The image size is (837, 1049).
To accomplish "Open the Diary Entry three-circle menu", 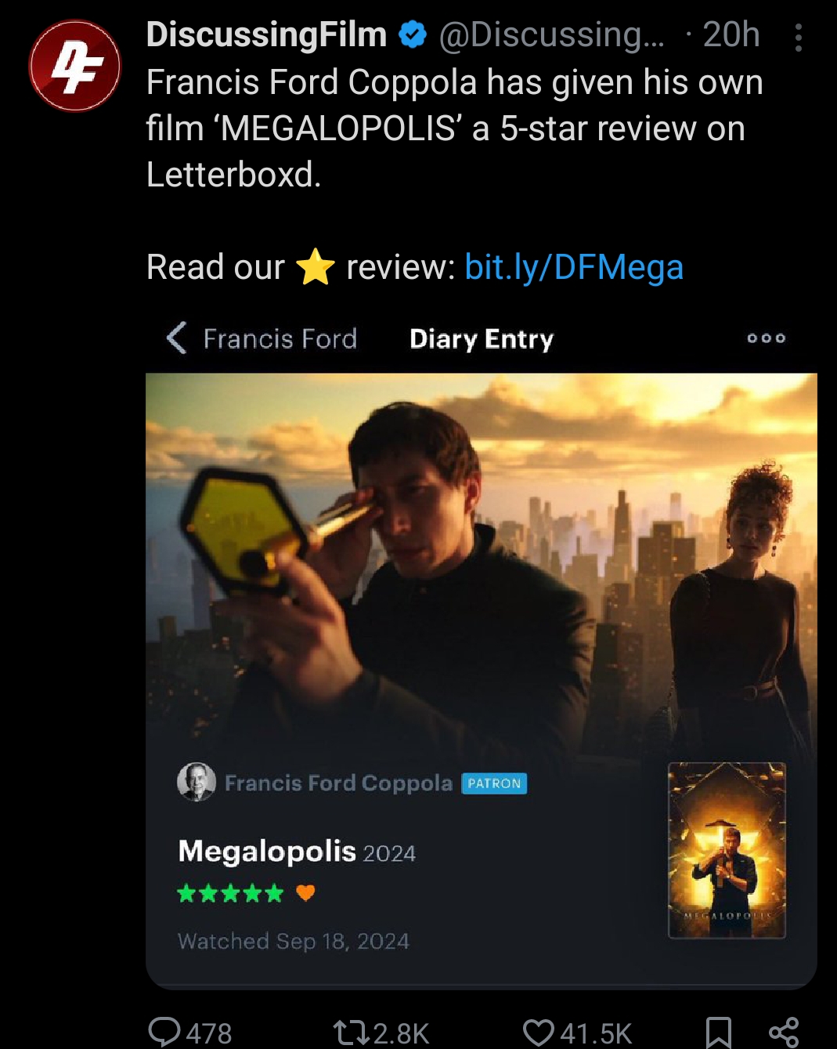I will tap(766, 338).
